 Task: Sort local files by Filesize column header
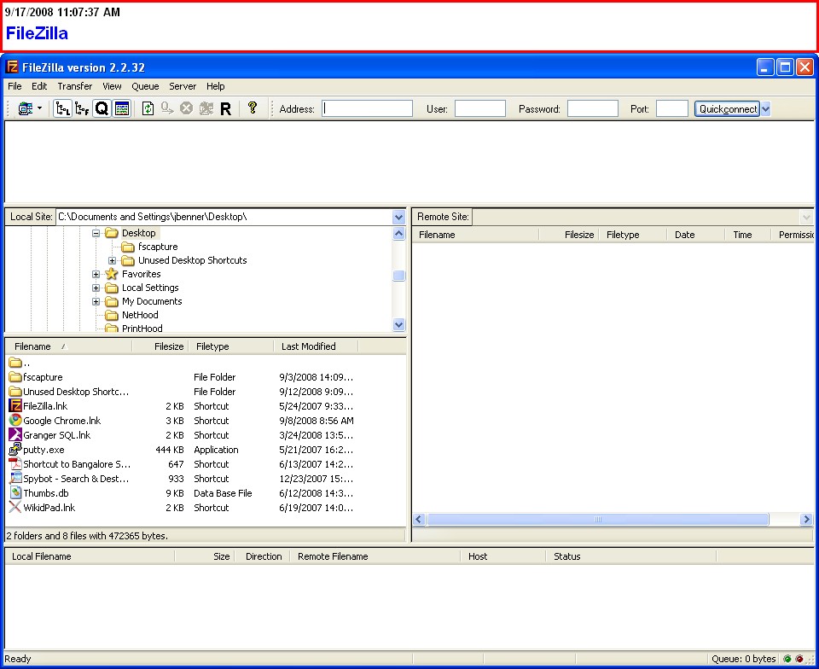(160, 346)
